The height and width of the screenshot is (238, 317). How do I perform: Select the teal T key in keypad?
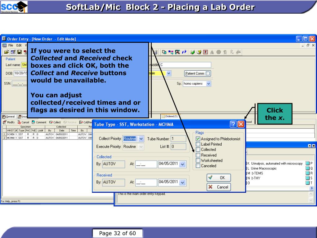coord(307,183)
